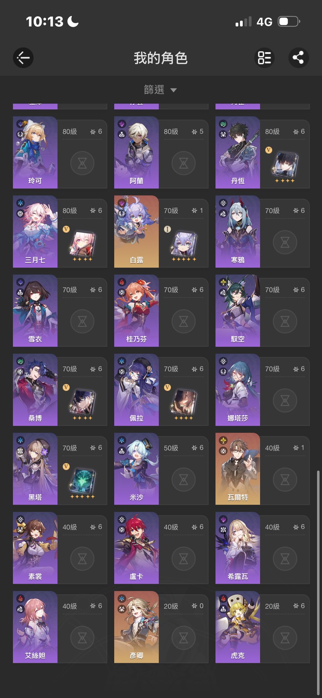Viewport: 322px width, 698px height.
Task: View 白露's five-star light cone
Action: (184, 245)
